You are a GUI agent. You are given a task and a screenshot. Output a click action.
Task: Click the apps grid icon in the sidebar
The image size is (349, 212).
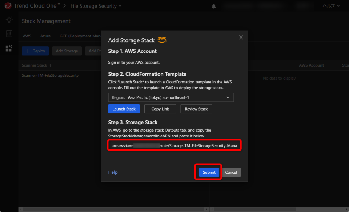click(x=8, y=48)
